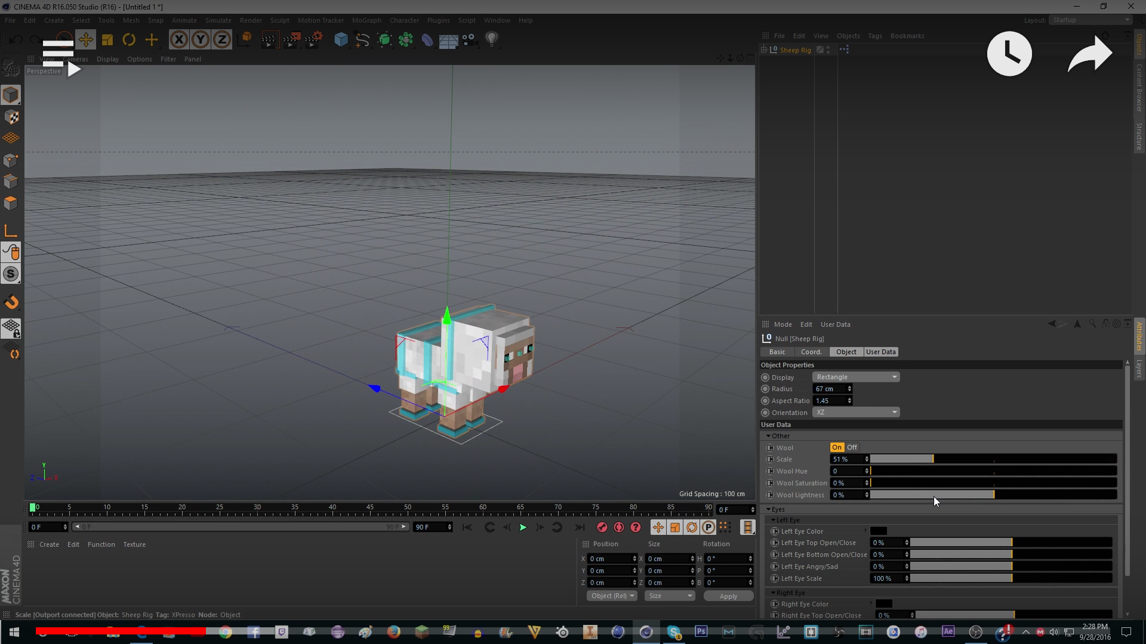Select Sheep Rig in Object Manager
The image size is (1146, 644).
[795, 50]
